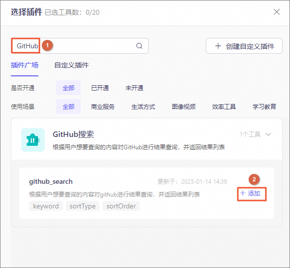Click the plus icon in 创建自定义插件
The image size is (290, 268).
218,46
